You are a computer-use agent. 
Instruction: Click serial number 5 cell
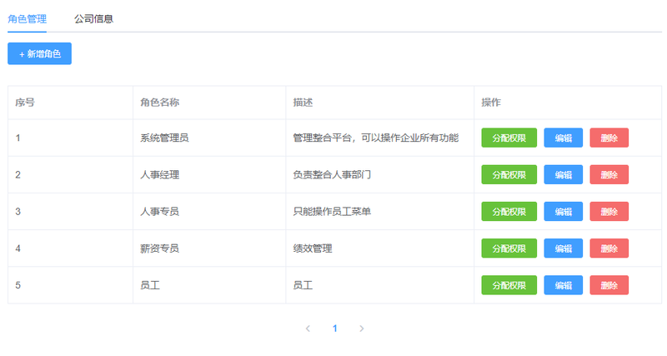coord(70,285)
